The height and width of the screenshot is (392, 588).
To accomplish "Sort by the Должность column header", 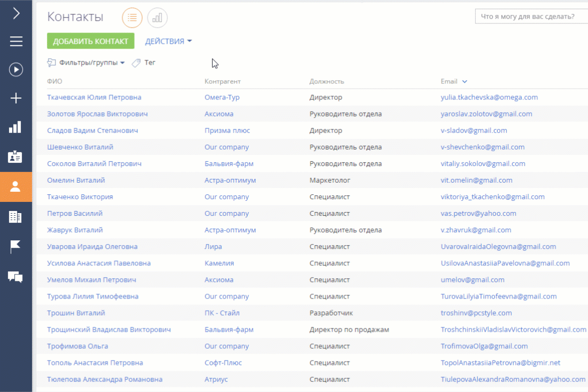I will pyautogui.click(x=327, y=81).
